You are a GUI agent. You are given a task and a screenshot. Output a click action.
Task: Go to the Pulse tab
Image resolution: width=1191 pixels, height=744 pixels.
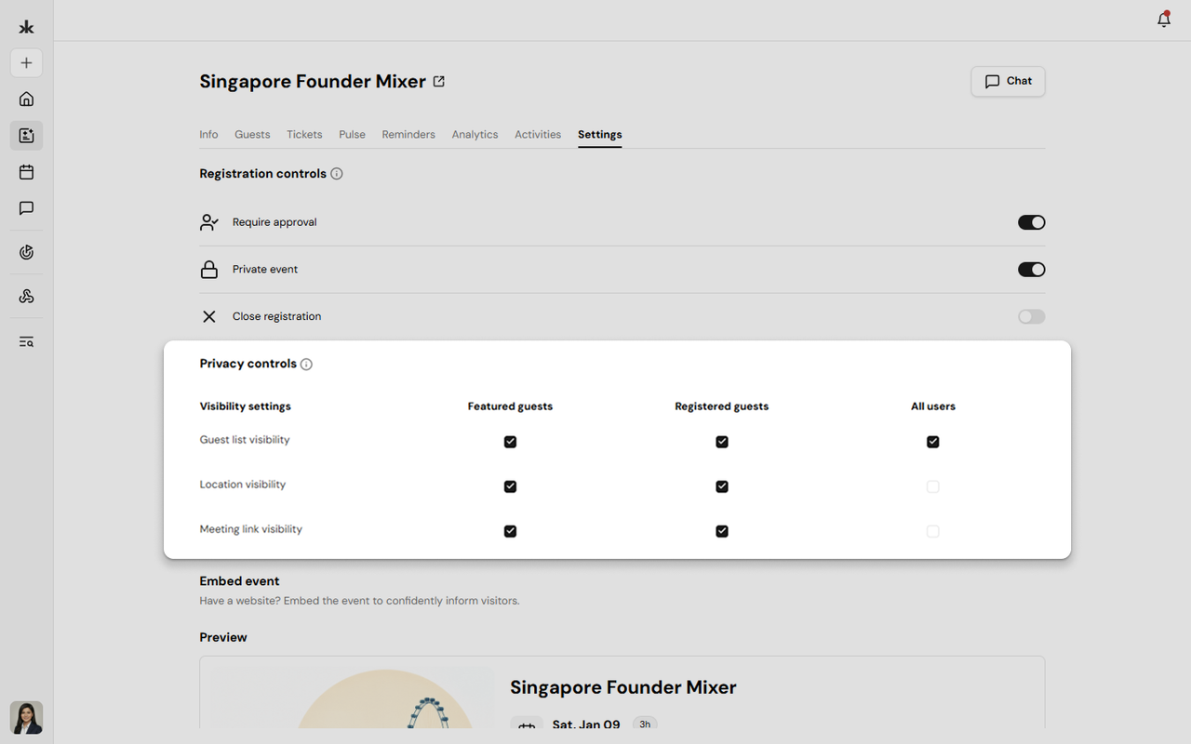(352, 135)
